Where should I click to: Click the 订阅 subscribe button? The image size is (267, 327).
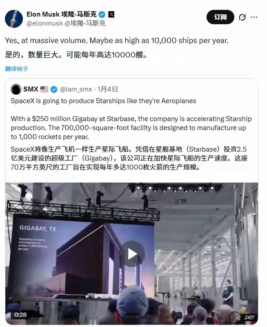pos(220,17)
